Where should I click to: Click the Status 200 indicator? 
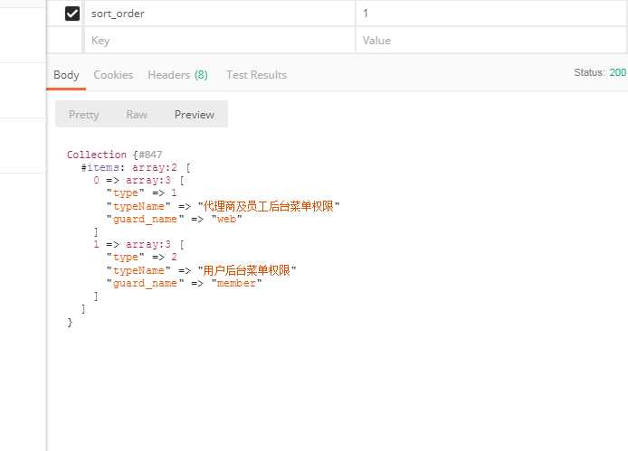pyautogui.click(x=600, y=72)
